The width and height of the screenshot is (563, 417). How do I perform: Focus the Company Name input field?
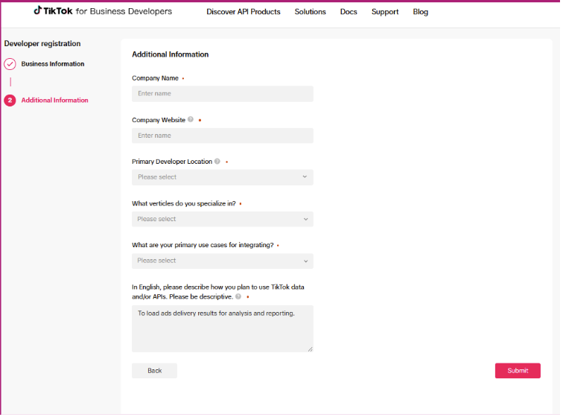pos(222,94)
